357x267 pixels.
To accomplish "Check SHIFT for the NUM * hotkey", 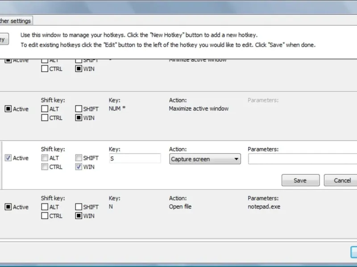I will tap(79, 109).
